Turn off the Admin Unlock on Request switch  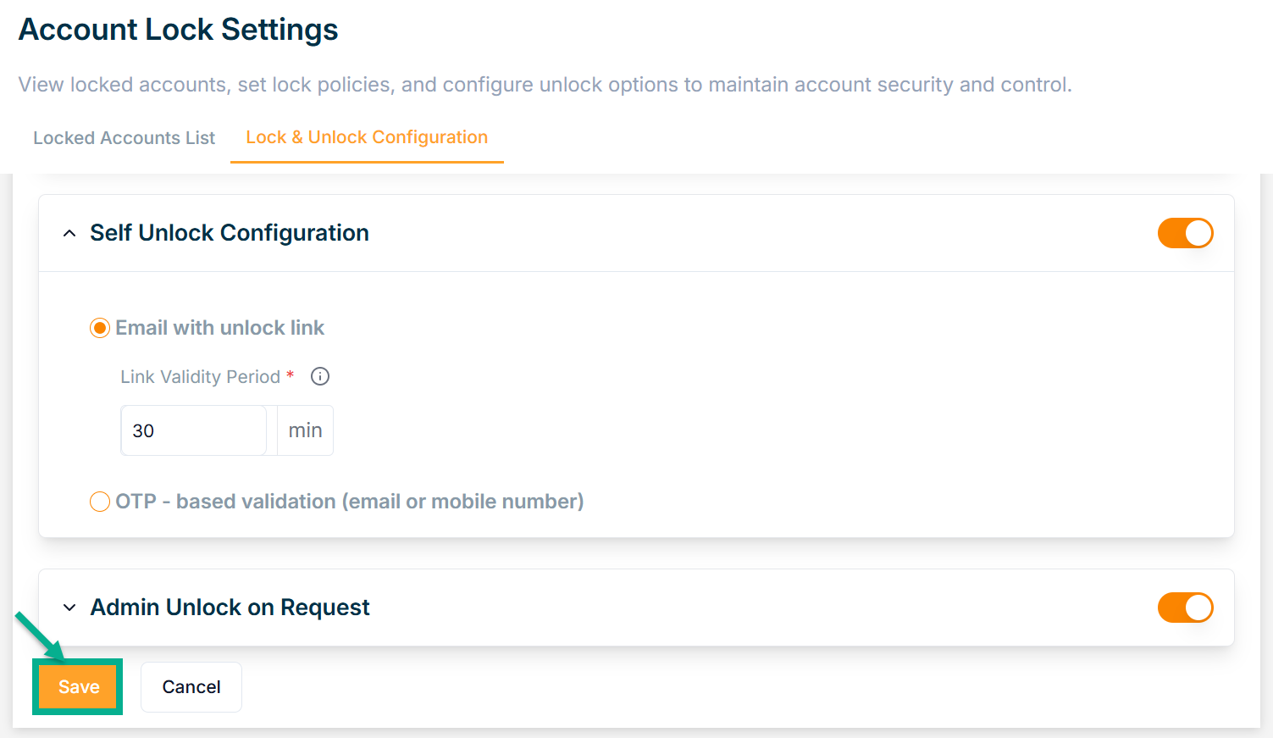(x=1185, y=608)
